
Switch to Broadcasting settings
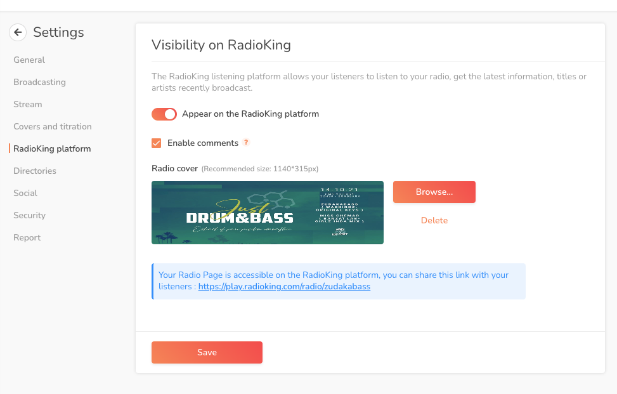[39, 82]
